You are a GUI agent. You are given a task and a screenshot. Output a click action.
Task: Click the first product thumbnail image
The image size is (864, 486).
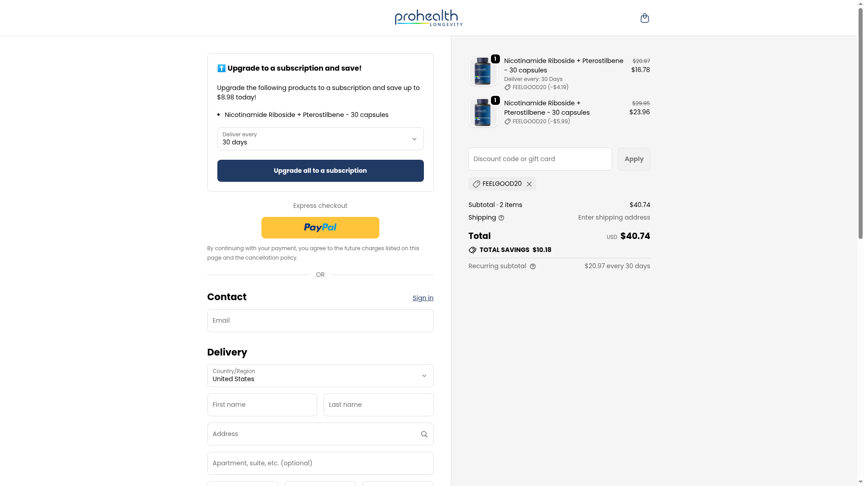click(x=483, y=71)
